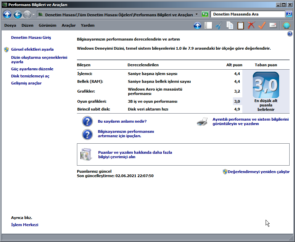The width and height of the screenshot is (295, 242).
Task: Click the 4,9 subscore for Birincil sabit disk
Action: click(237, 109)
